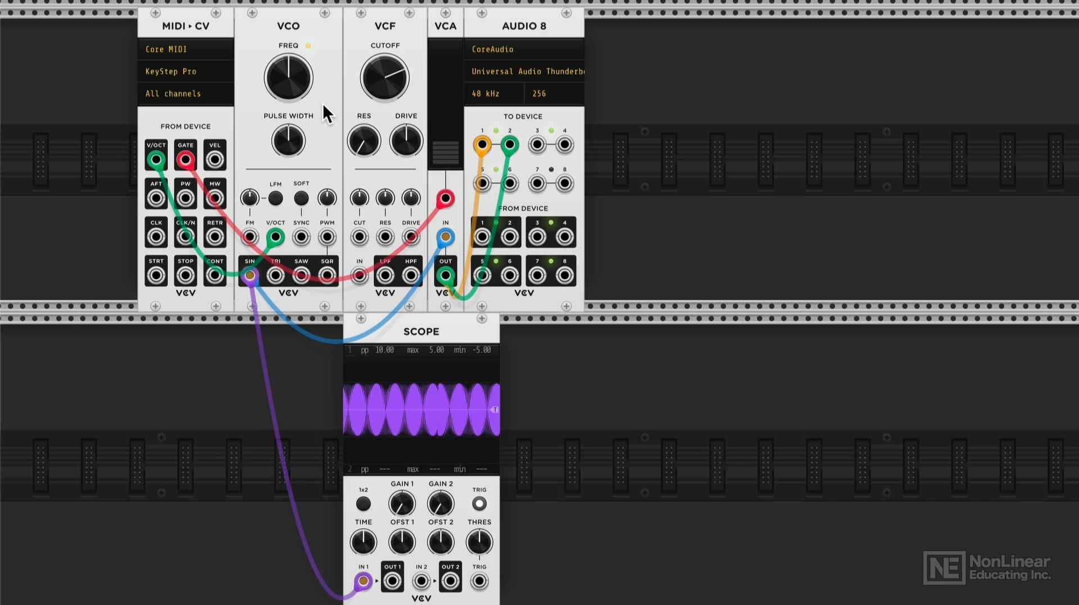Screen dimensions: 1079x605
Task: Click the VCA OUT jack
Action: click(x=446, y=276)
